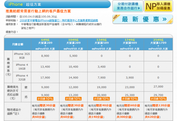Click the 贈送120分鐘 text

tap(161, 106)
